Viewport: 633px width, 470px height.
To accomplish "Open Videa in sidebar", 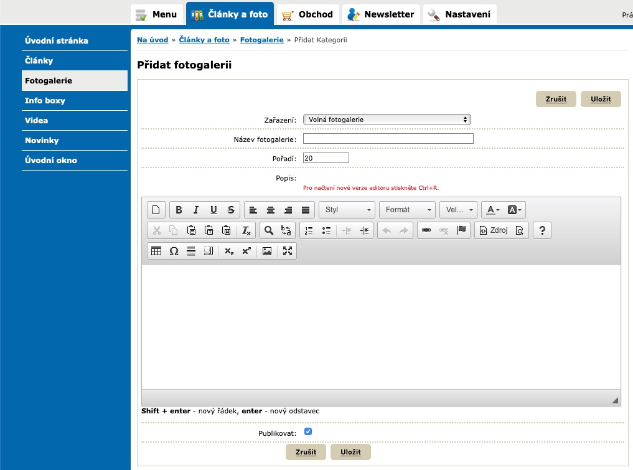I will pos(74,120).
